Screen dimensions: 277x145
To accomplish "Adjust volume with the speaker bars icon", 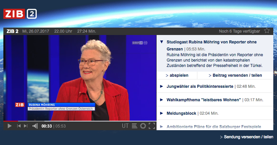I will (35, 126).
